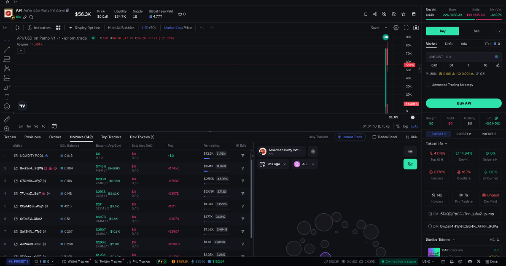
Task: Open the ALL filter dropdown
Action: pos(305,164)
